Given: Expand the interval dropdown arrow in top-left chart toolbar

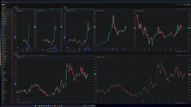Looking at the screenshot, I should pos(35,9).
